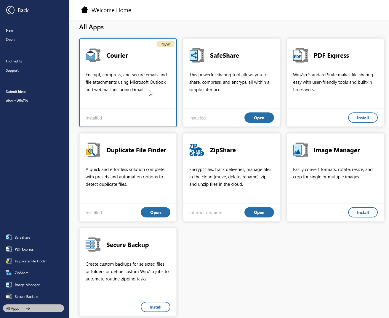The image size is (389, 318).
Task: Click the Installed status on SafeShare card
Action: [x=197, y=118]
